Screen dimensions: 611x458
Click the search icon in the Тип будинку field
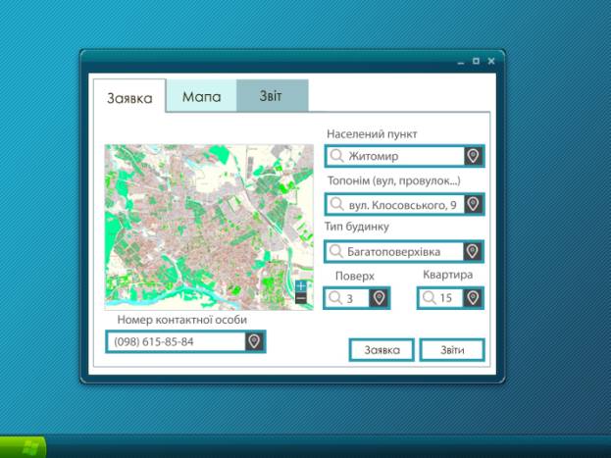[336, 252]
